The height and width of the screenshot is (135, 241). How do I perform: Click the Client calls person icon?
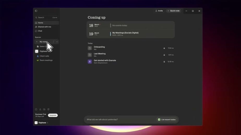pos(38,56)
